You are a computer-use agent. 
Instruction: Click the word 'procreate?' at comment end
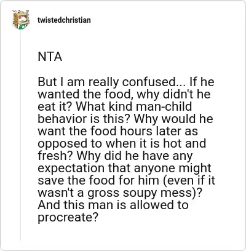(x=67, y=218)
